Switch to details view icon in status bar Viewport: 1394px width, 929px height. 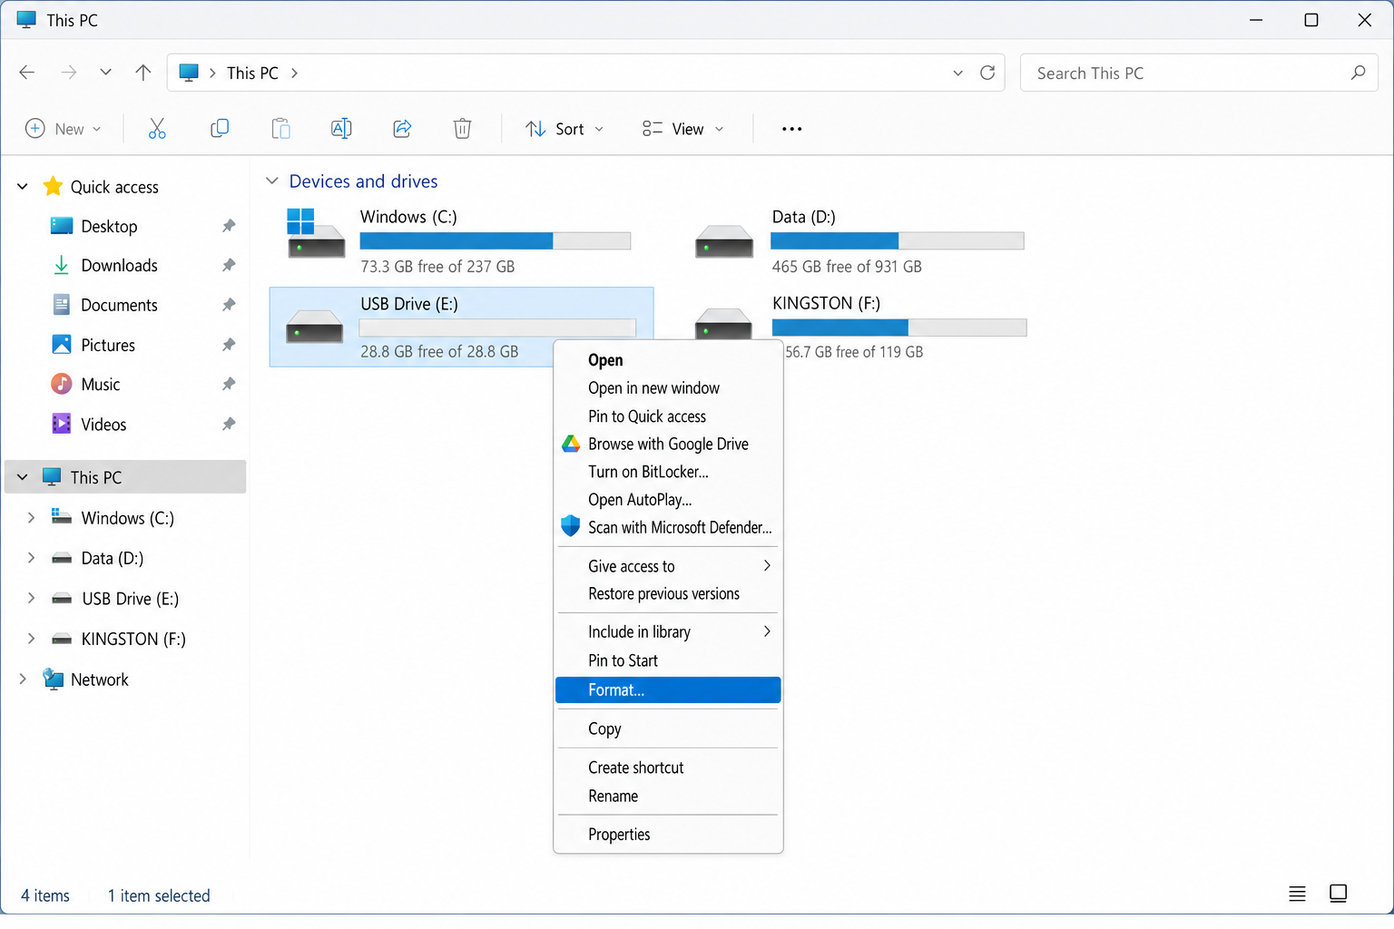click(1297, 894)
